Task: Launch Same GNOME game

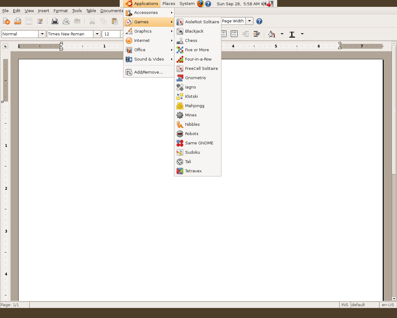Action: (198, 143)
